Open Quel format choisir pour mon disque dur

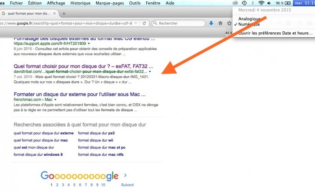click(x=83, y=66)
